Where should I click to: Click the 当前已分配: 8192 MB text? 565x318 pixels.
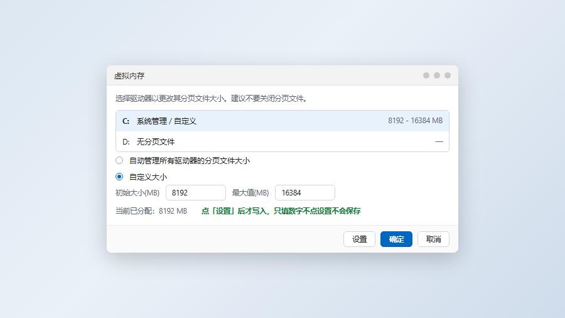[x=151, y=211]
